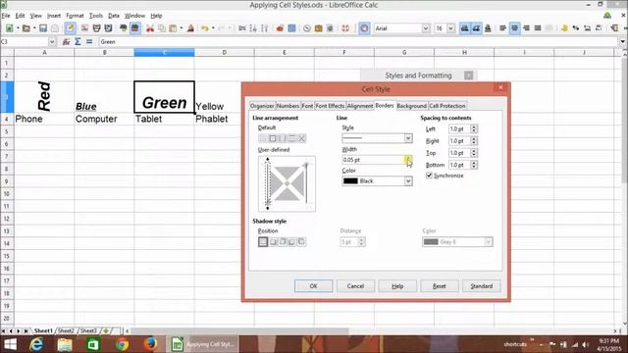Select the last shadow position option
This screenshot has height=353, width=628.
point(301,242)
